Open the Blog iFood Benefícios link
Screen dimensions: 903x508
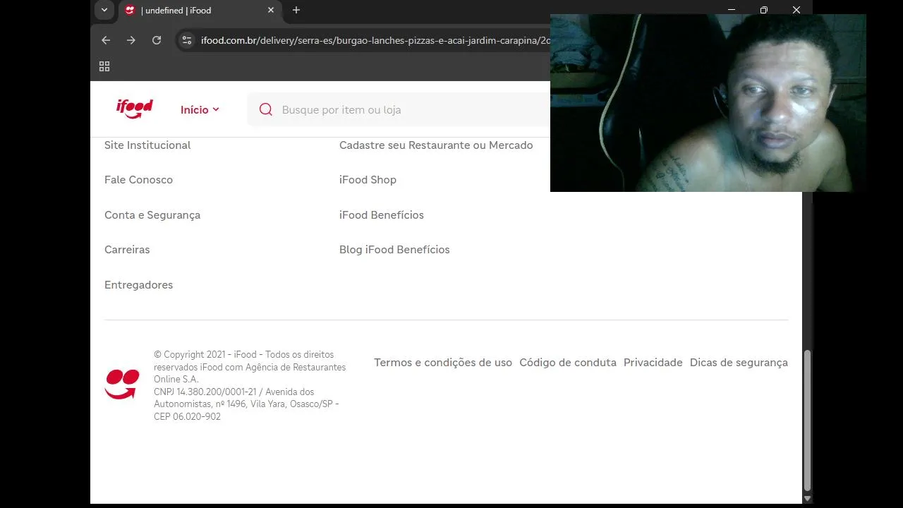tap(394, 250)
